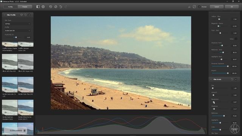Adjust the Impact slider
The image size is (242, 136).
[x=228, y=73]
